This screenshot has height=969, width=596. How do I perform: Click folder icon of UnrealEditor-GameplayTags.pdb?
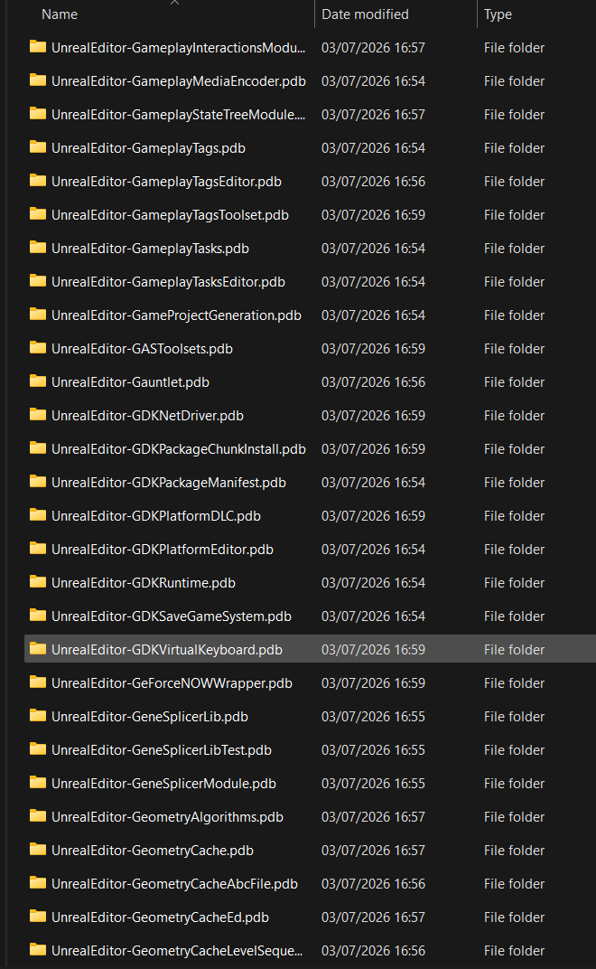pos(38,147)
